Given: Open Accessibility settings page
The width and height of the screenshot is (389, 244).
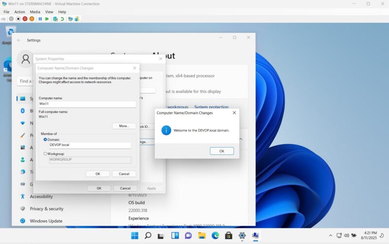Looking at the screenshot, I should point(41,197).
